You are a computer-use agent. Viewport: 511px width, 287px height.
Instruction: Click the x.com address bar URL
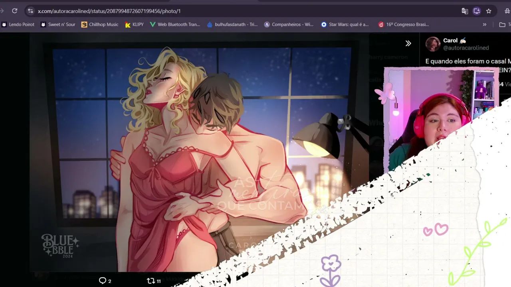click(109, 11)
